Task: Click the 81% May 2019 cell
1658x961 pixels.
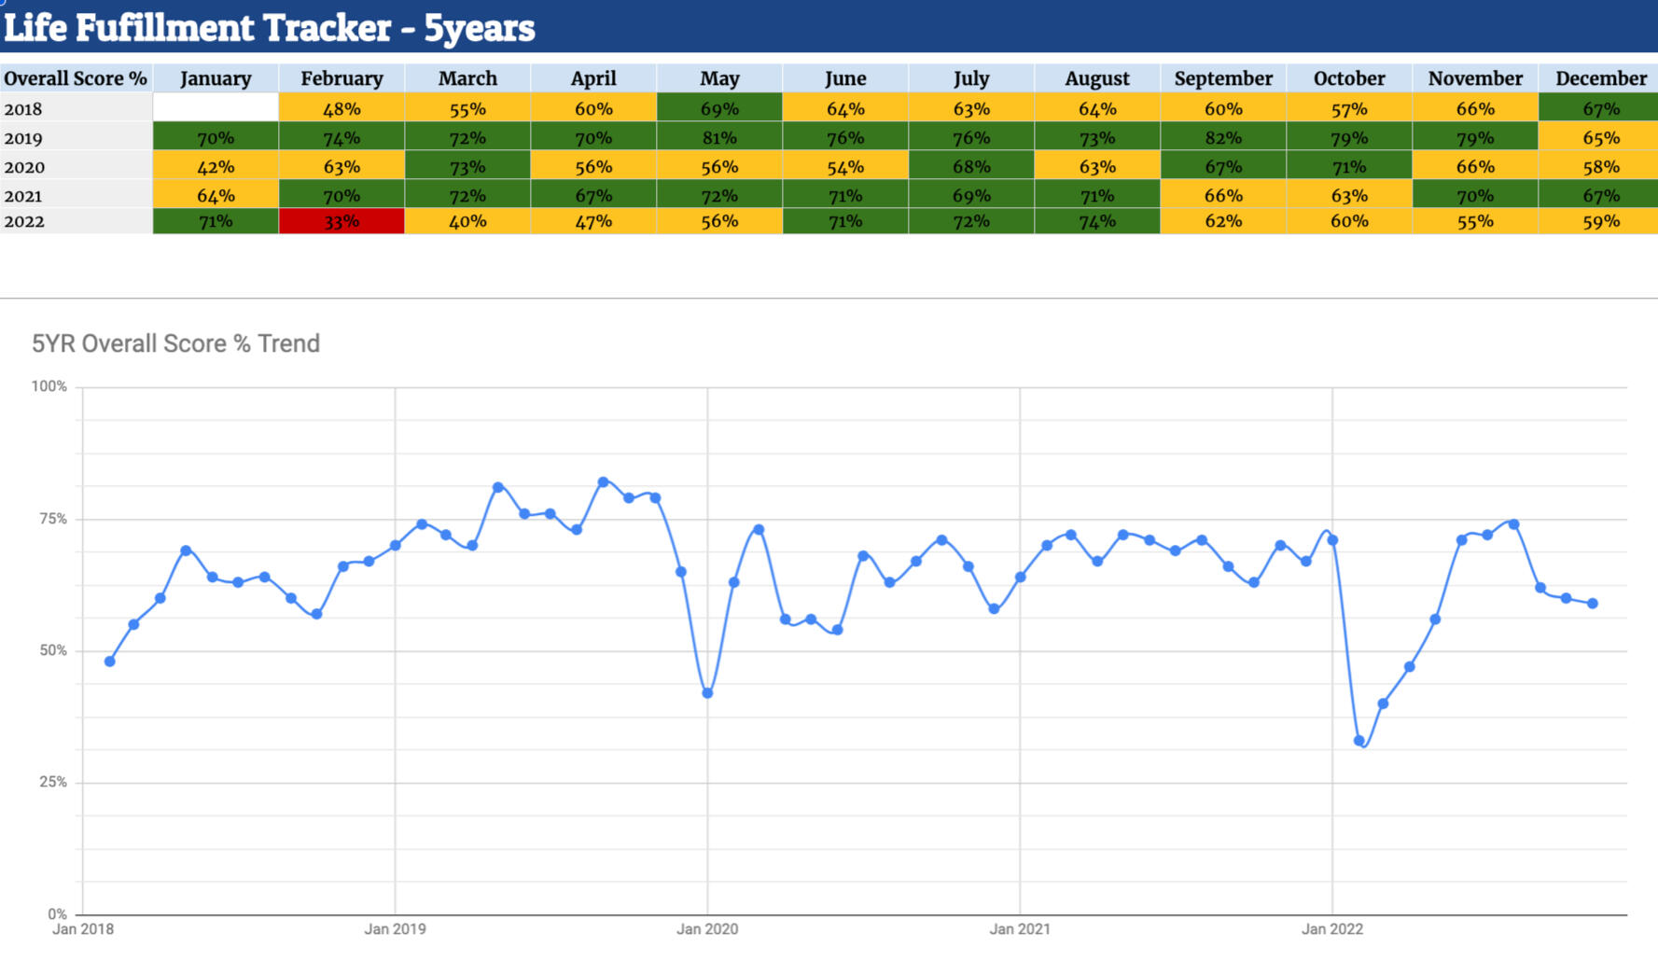Action: (719, 138)
